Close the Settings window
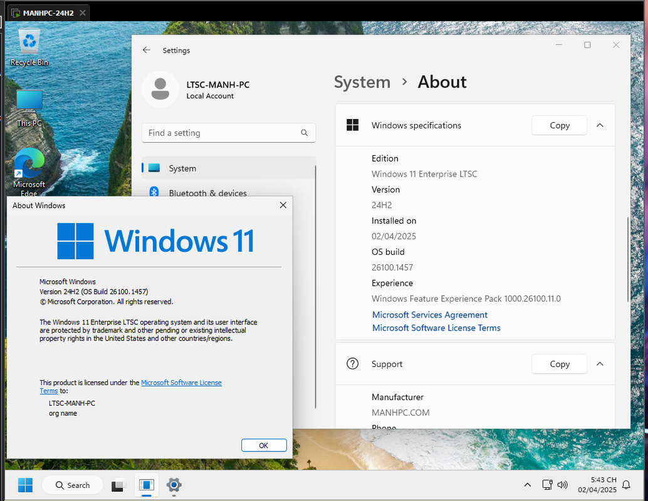Screen dimensions: 648x501 point(616,44)
